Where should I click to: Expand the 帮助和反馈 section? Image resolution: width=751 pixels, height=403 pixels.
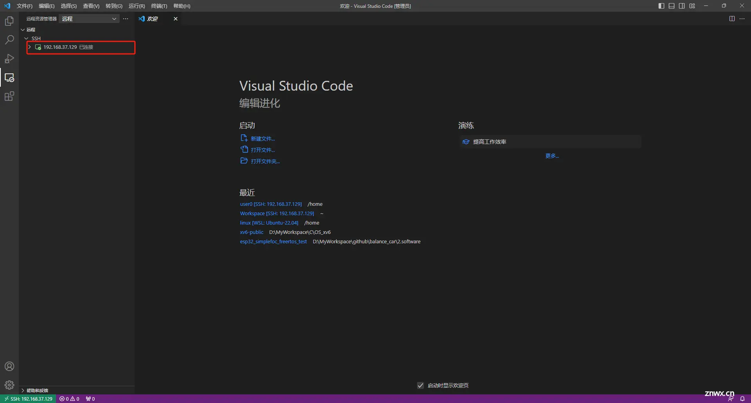(x=37, y=391)
